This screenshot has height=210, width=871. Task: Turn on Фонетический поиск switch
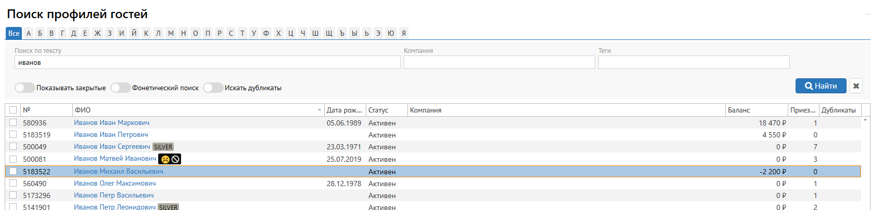(120, 88)
